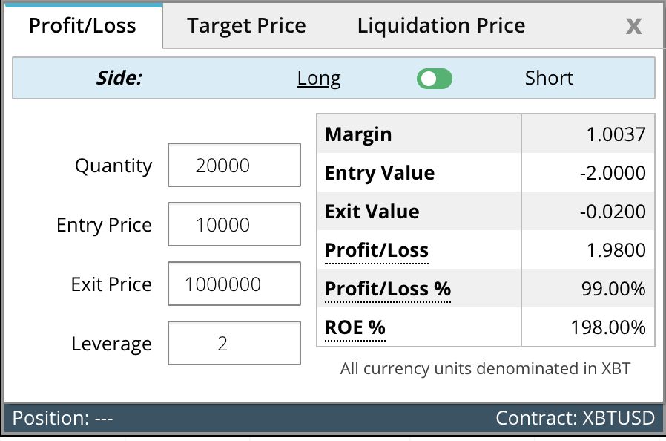The height and width of the screenshot is (441, 666).
Task: Switch to the Target Price tab
Action: tap(246, 26)
